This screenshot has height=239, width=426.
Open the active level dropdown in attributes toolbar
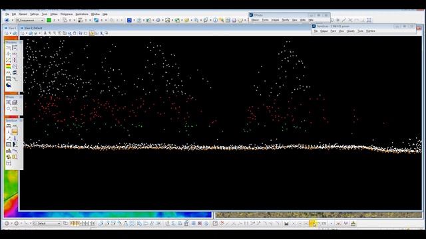click(29, 21)
